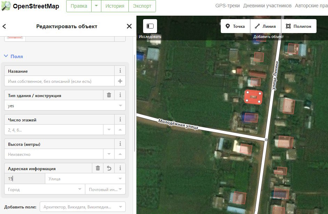Open the Авторские права link
The height and width of the screenshot is (214, 328).
click(x=312, y=6)
